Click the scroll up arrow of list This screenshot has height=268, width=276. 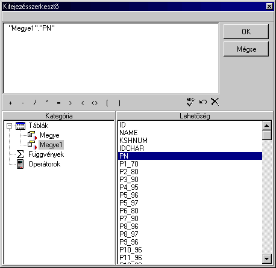click(x=267, y=126)
